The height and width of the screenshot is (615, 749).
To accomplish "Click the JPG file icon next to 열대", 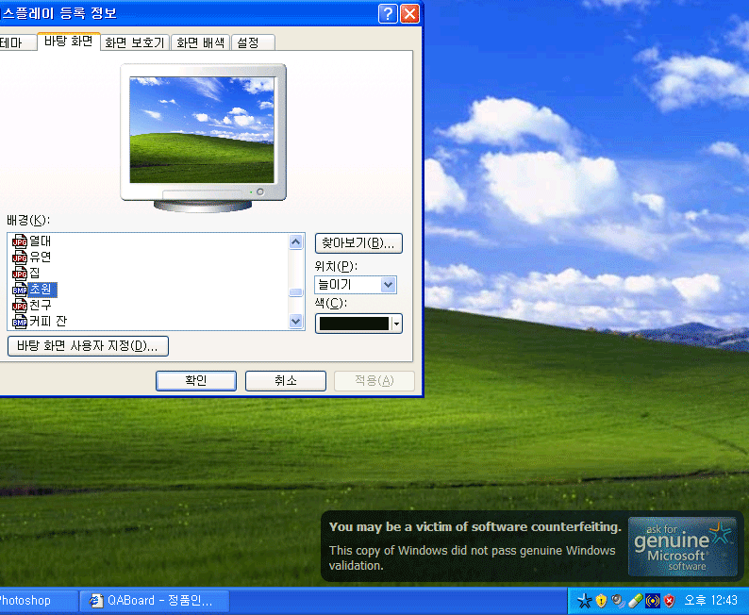I will coord(20,241).
